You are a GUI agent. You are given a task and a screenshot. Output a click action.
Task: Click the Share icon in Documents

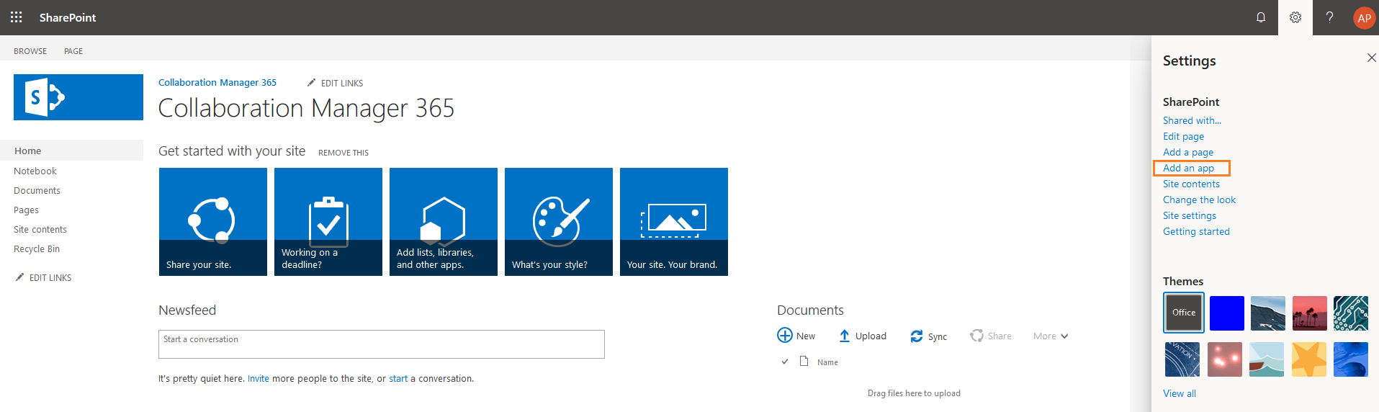click(x=976, y=336)
